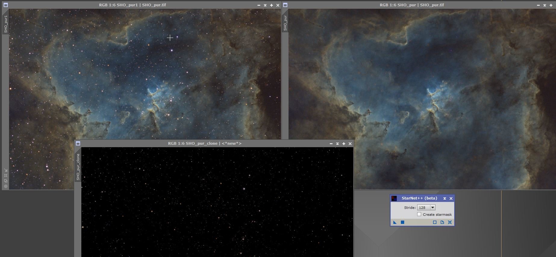Click the 'Stride:' label in StarNet++
Viewport: 556px width, 257px height.
tap(410, 208)
